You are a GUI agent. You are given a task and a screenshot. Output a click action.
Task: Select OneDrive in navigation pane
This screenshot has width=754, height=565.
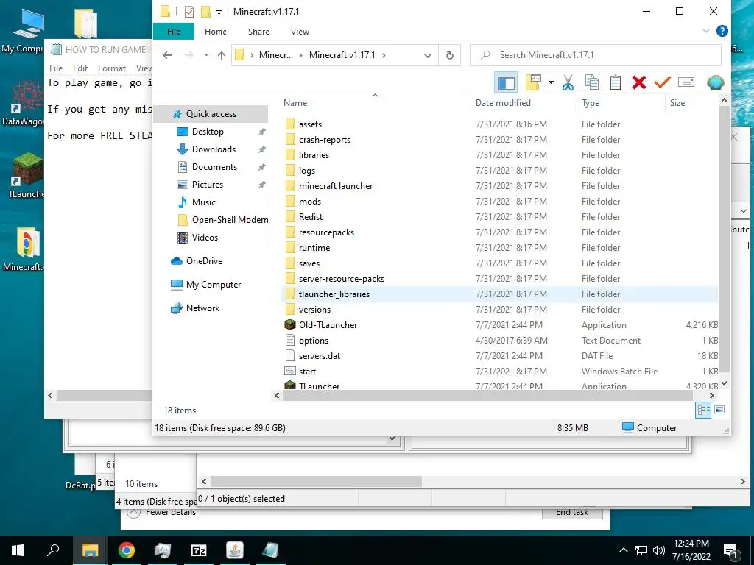[205, 261]
